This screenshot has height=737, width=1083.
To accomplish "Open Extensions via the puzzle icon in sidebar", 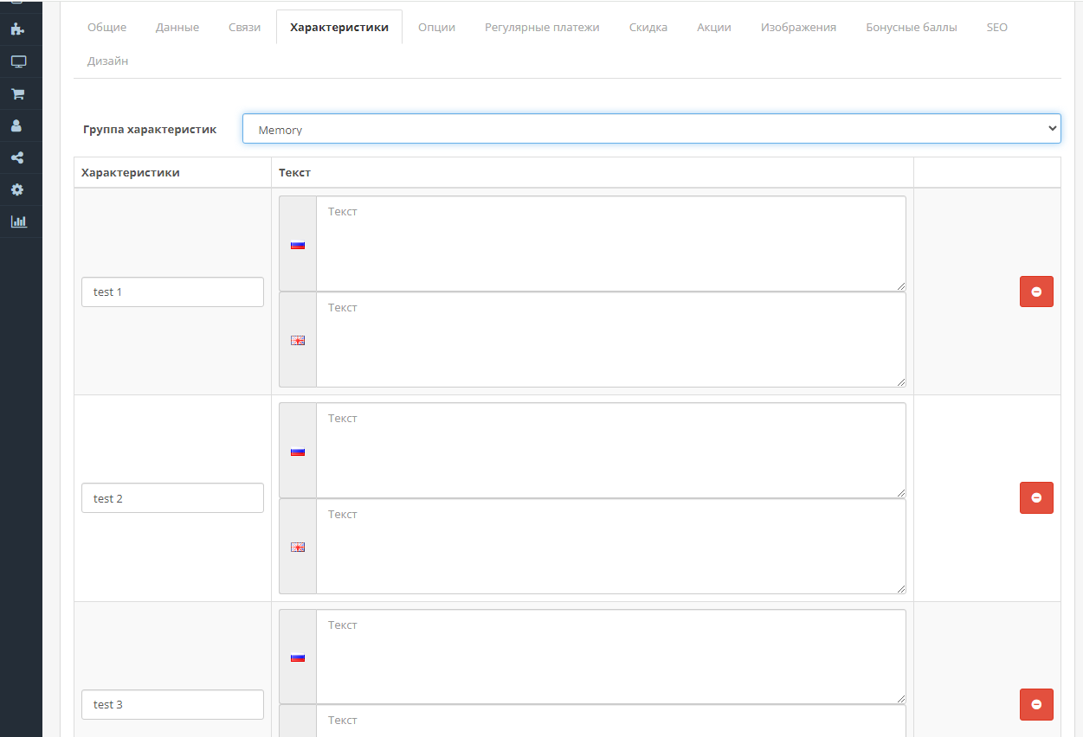I will (18, 29).
